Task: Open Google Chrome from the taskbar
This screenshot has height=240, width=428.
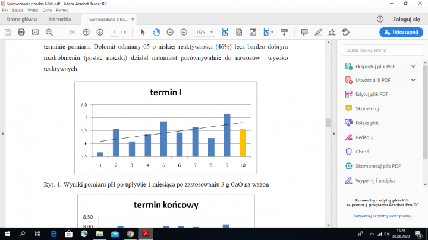Action: [x=130, y=233]
